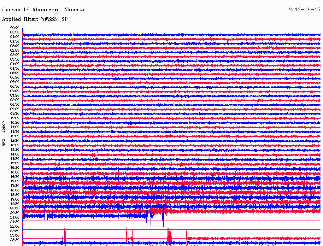The width and height of the screenshot is (323, 246).
Task: Click the 06:00 time label
Action: (15, 82)
